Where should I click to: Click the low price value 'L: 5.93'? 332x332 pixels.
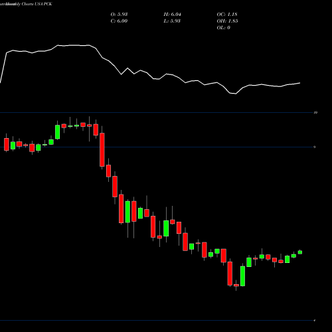[172, 21]
